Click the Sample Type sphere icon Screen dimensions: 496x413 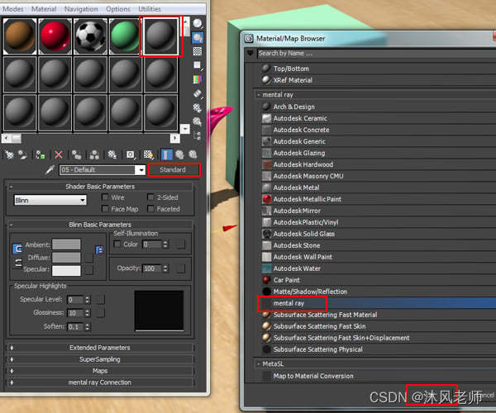click(x=198, y=24)
